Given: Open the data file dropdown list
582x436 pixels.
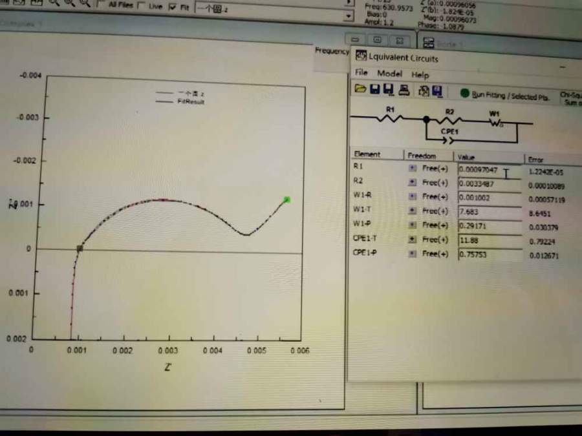Looking at the screenshot, I should [x=349, y=15].
